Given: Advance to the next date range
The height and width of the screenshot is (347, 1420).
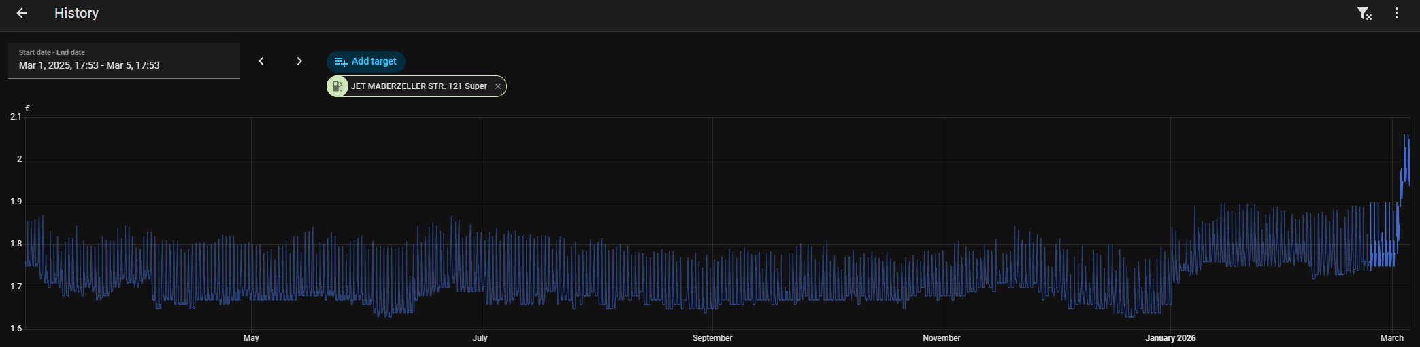Looking at the screenshot, I should point(299,61).
